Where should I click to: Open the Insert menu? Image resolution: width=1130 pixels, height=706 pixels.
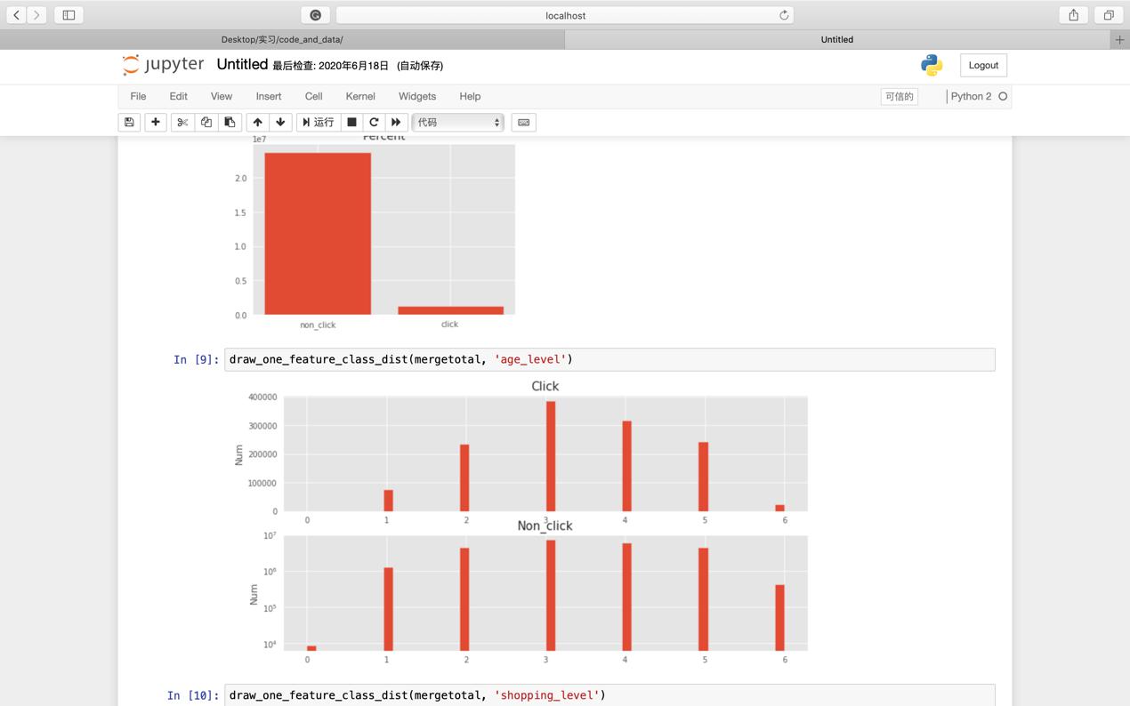(269, 96)
